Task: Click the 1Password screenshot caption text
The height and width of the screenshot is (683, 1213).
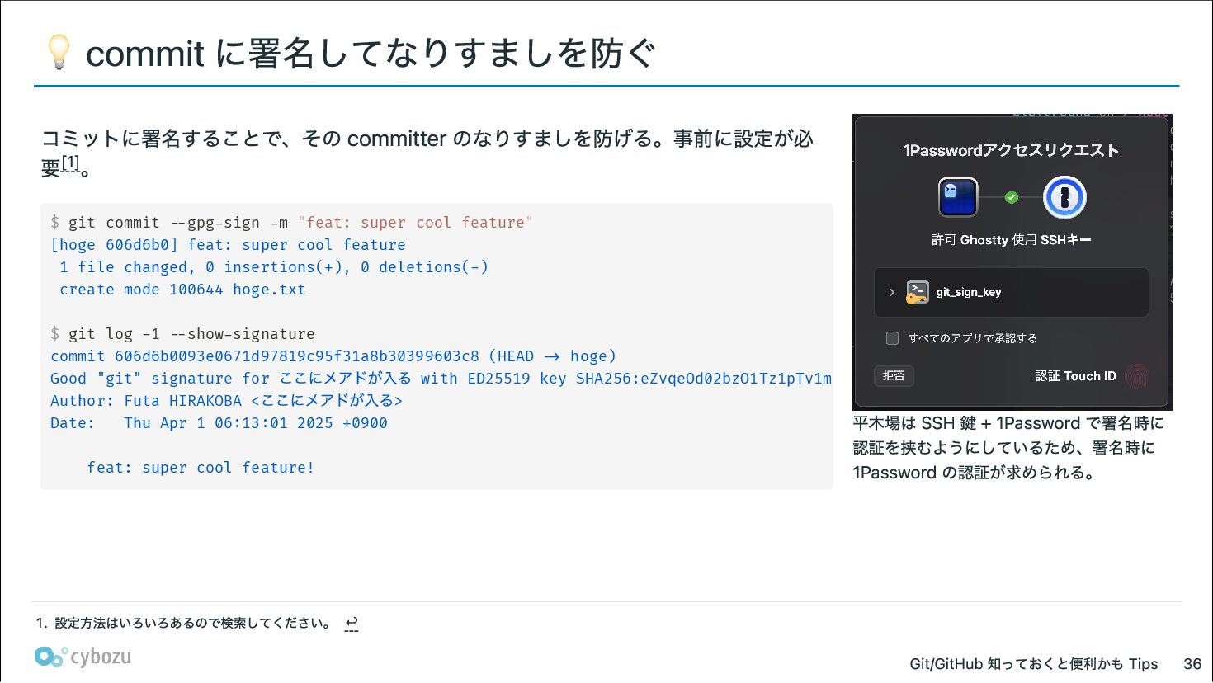Action: [1008, 448]
